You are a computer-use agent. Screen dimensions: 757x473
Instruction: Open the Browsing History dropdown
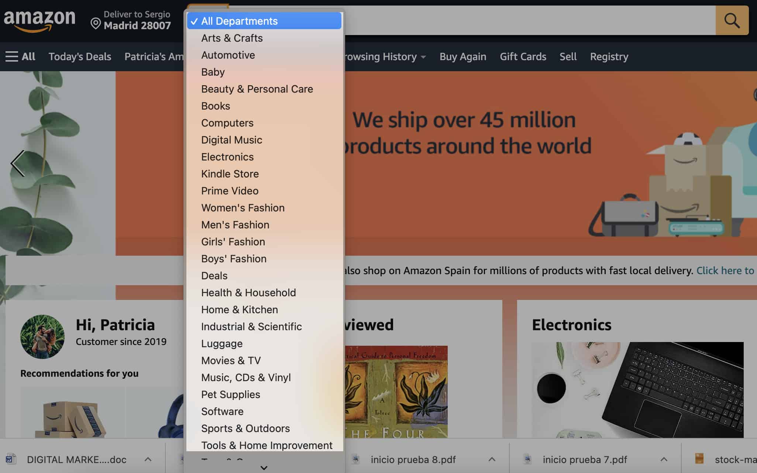[384, 56]
